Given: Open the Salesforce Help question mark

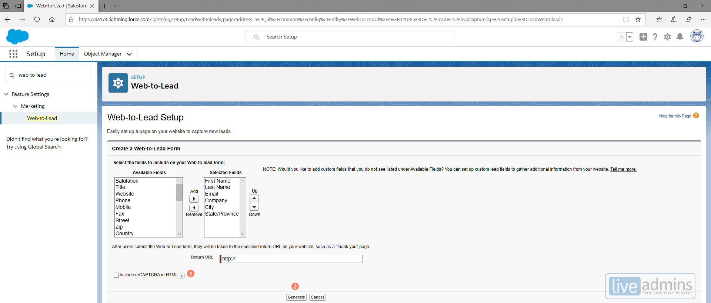Looking at the screenshot, I should pos(655,37).
